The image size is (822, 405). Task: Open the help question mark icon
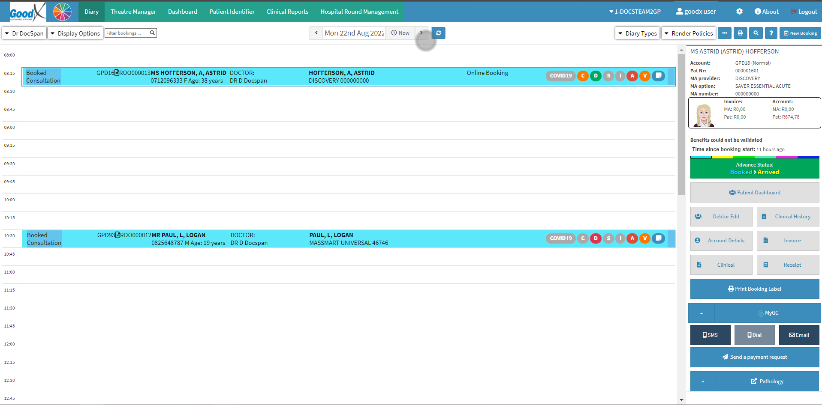coord(771,33)
